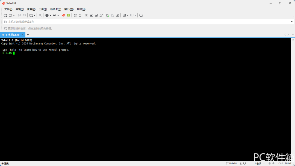Viewport: 295px width, 166px height.
Task: Open the key mapping keyboard icon
Action: coord(87,15)
